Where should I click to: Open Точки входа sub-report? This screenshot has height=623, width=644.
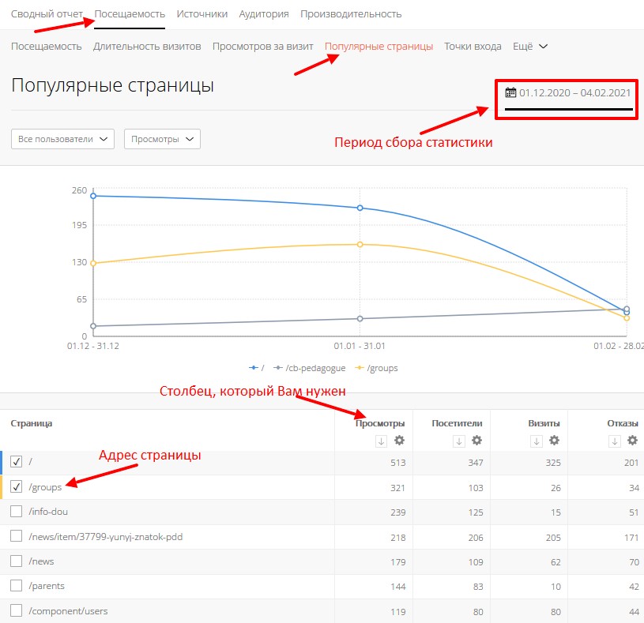473,47
